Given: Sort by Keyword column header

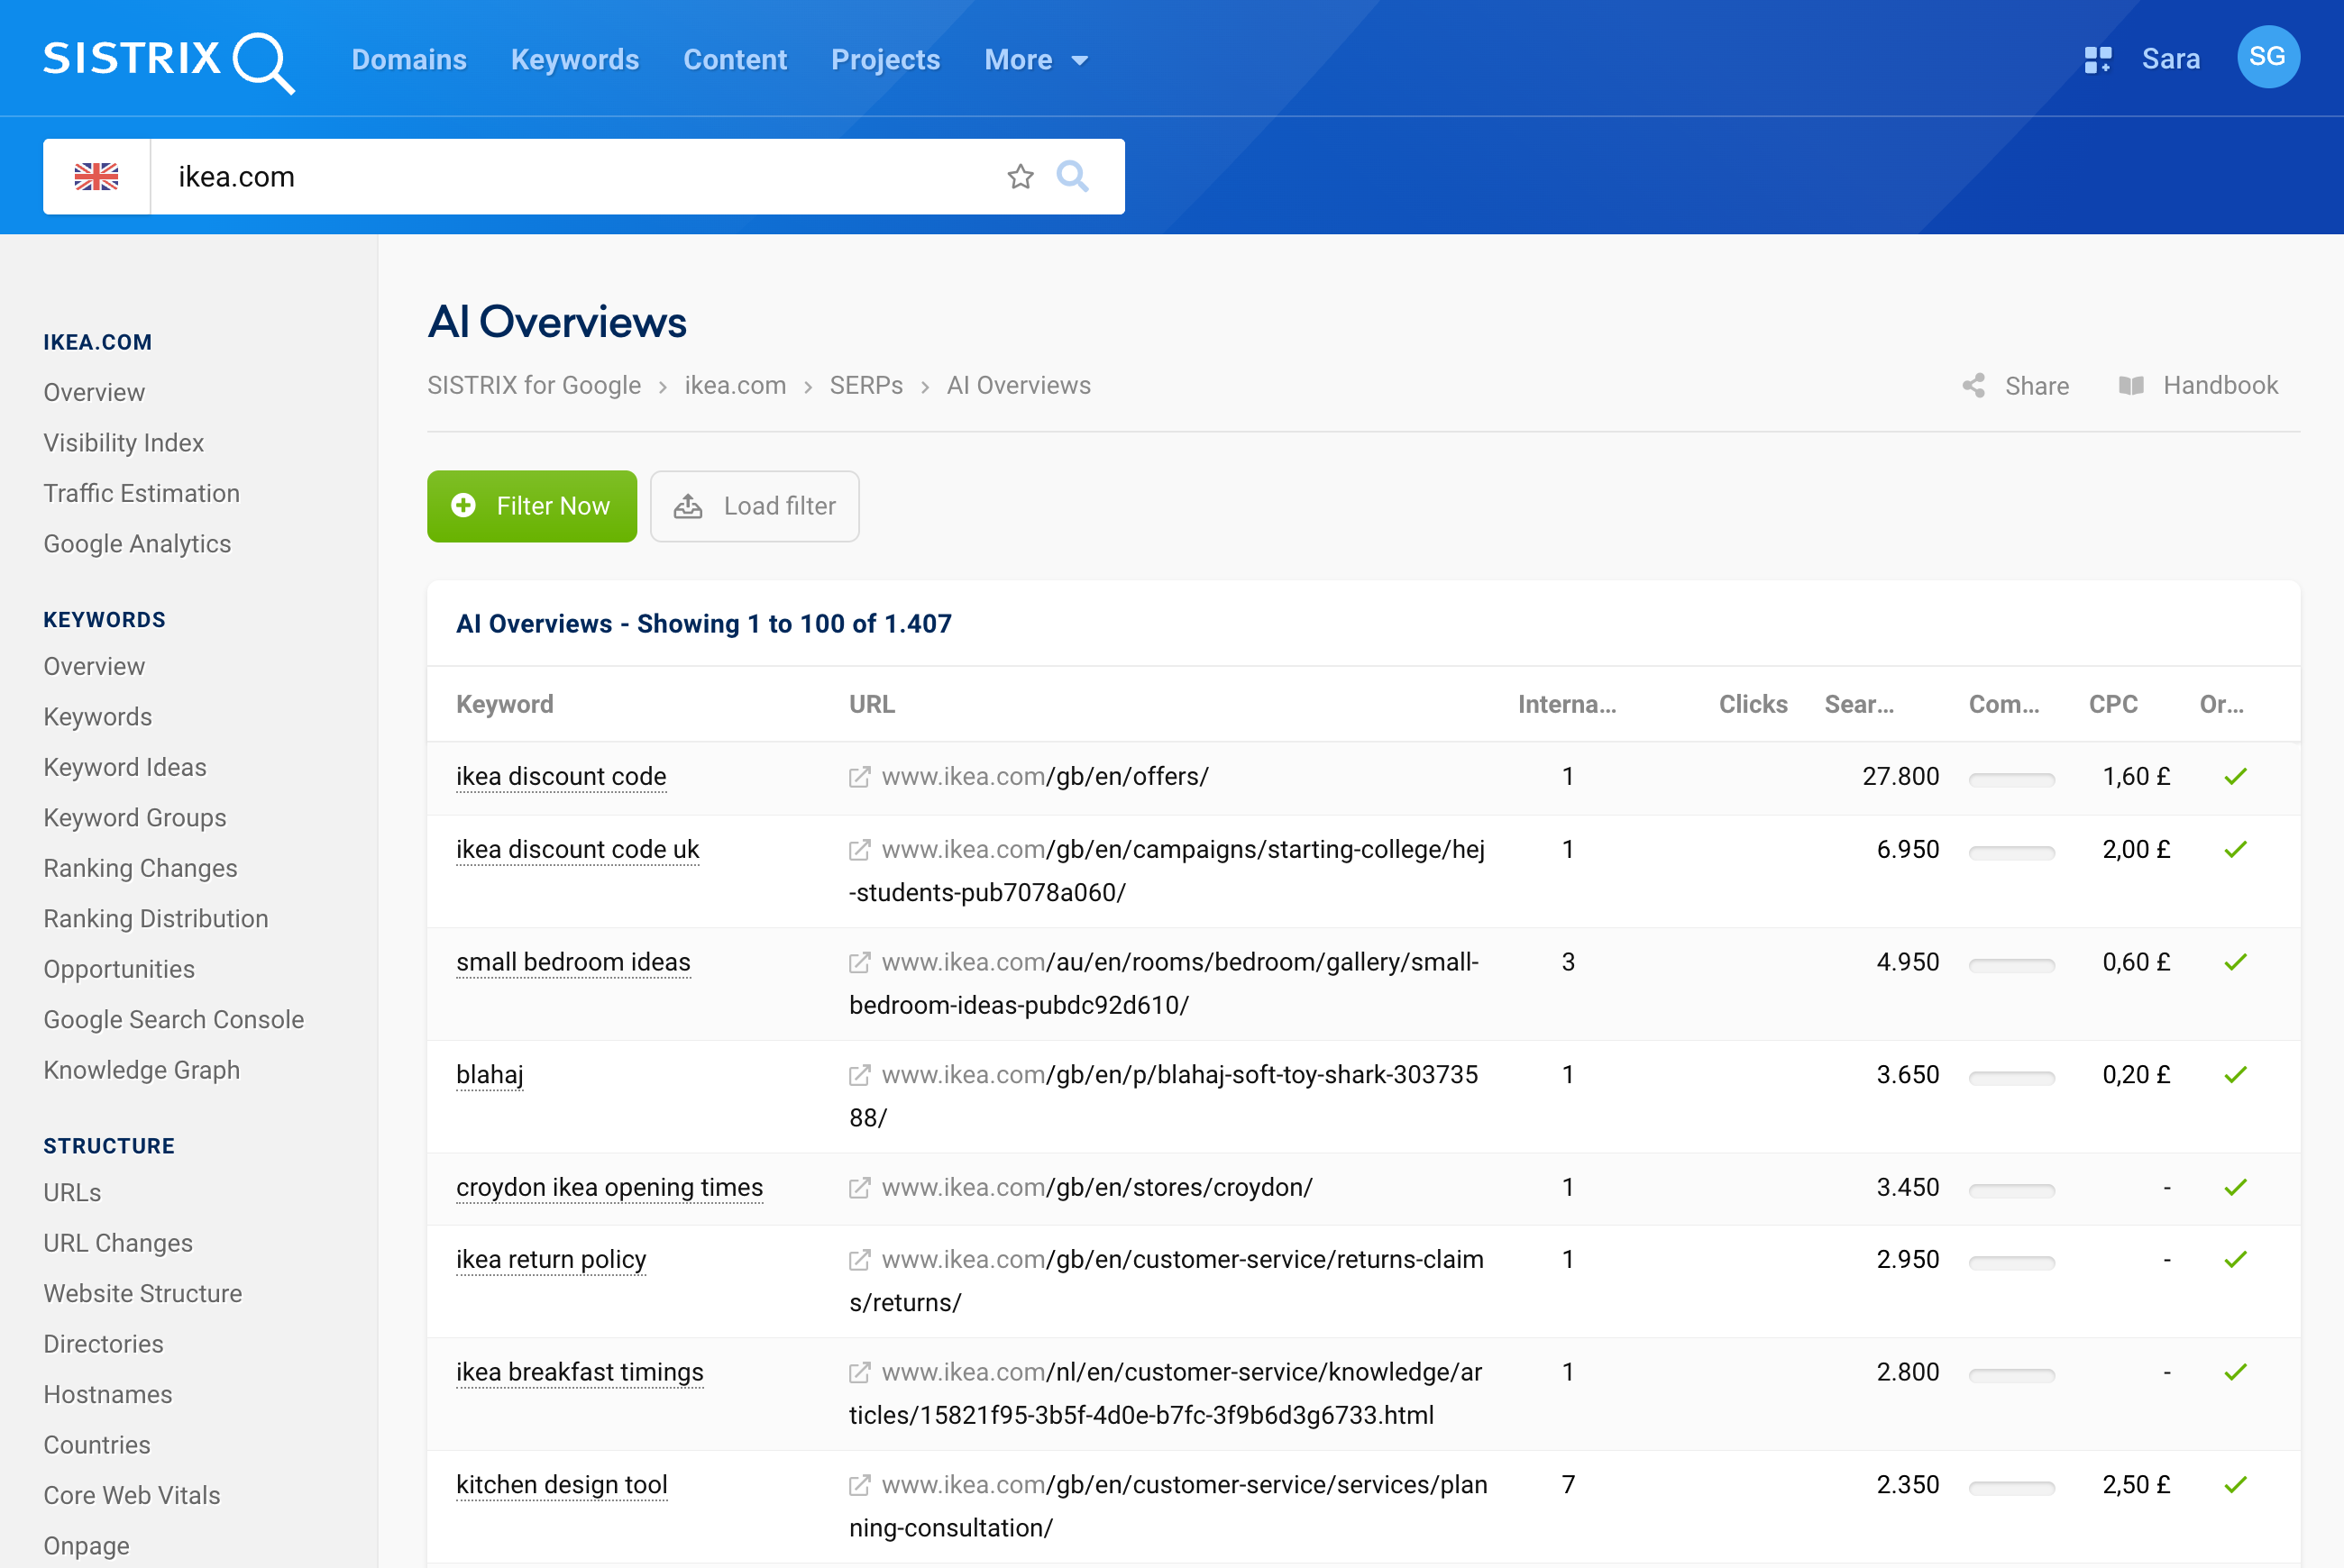Looking at the screenshot, I should (505, 704).
